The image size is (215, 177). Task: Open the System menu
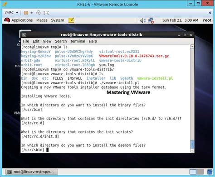pos(58,20)
